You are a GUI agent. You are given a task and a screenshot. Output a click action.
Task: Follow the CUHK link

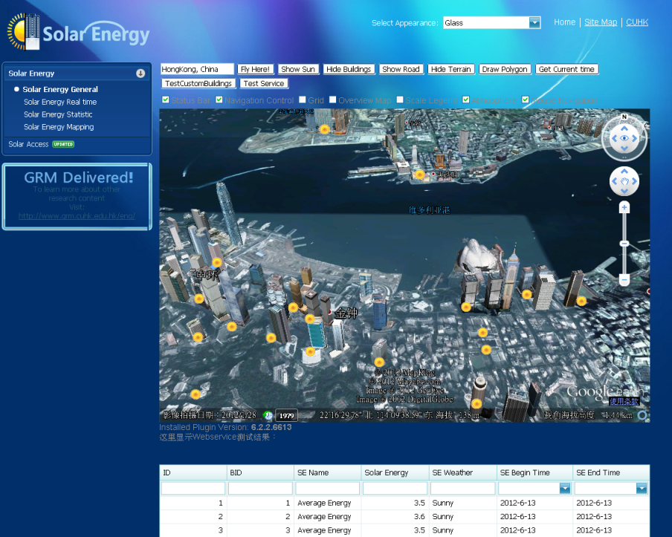637,22
